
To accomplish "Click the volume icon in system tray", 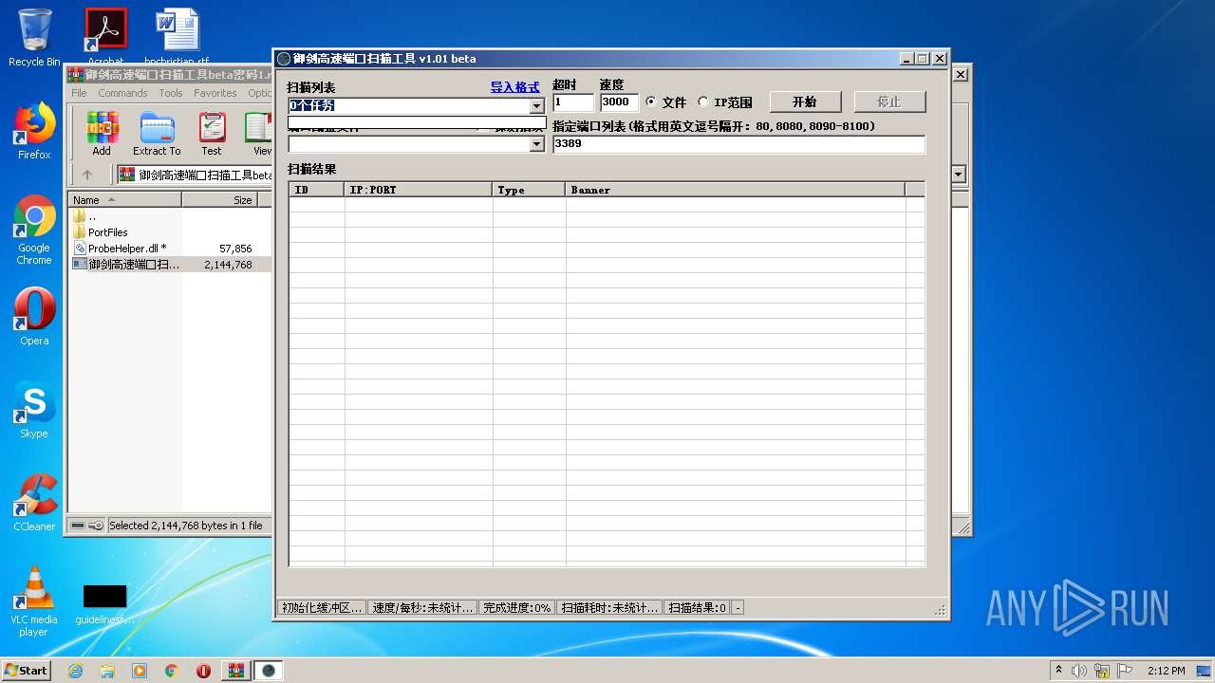I will tap(1078, 671).
